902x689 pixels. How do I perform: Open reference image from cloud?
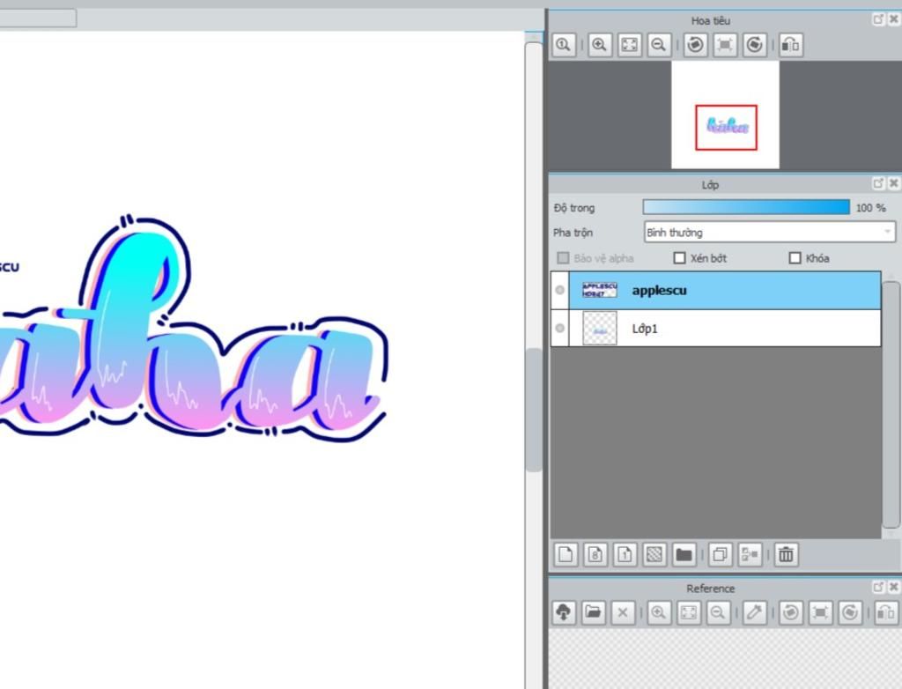pyautogui.click(x=564, y=612)
